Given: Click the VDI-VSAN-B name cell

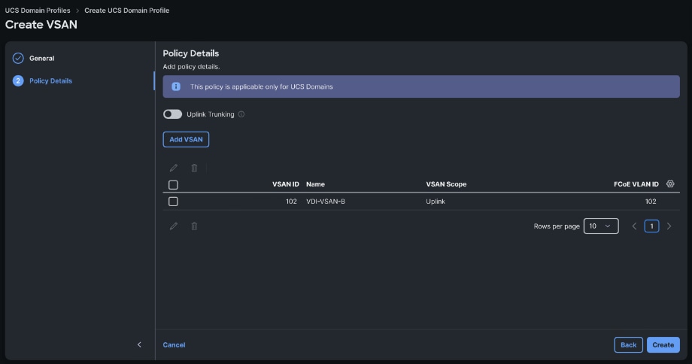Looking at the screenshot, I should click(x=326, y=202).
